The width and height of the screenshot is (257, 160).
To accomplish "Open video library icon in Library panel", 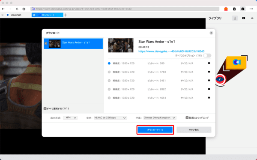I will (244, 18).
